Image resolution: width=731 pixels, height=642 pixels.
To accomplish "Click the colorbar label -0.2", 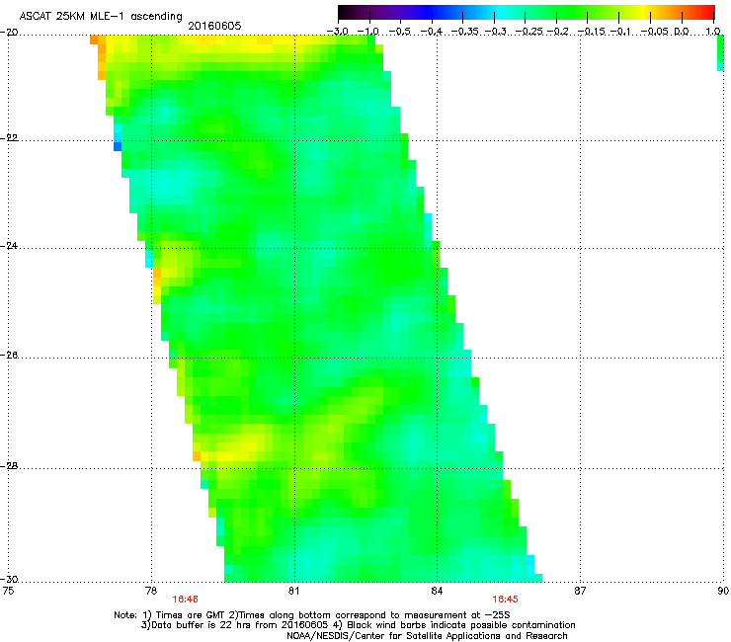I will point(557,32).
